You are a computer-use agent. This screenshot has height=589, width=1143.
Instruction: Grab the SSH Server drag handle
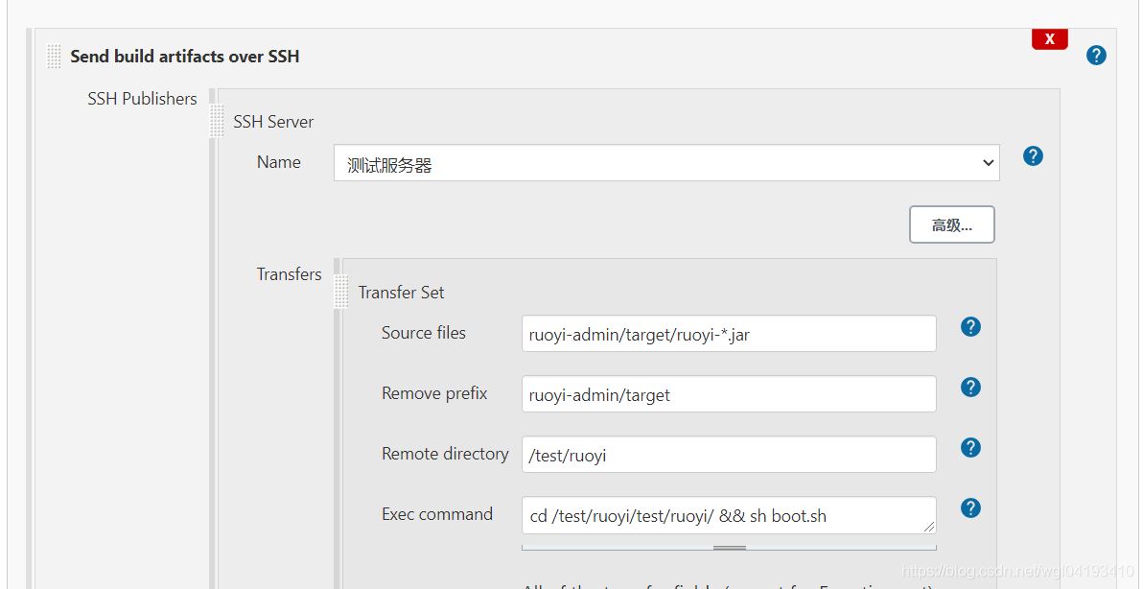point(217,121)
